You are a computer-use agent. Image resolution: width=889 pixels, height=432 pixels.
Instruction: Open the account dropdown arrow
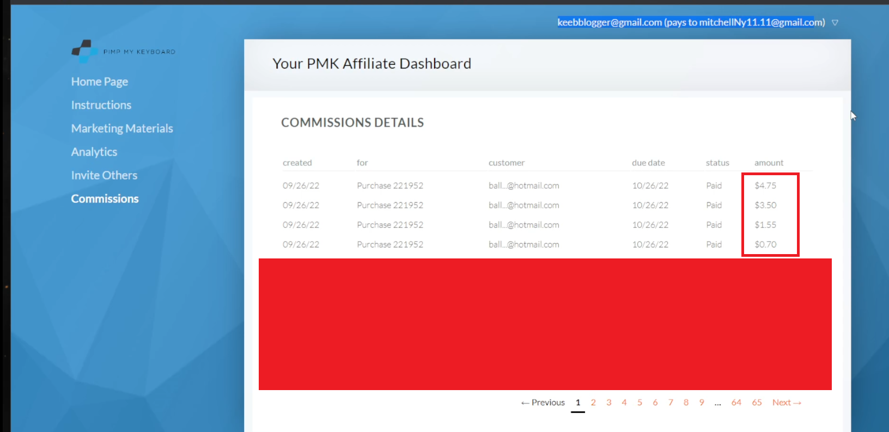tap(835, 23)
